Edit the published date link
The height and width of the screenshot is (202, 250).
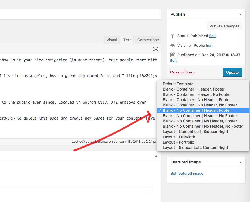173,60
